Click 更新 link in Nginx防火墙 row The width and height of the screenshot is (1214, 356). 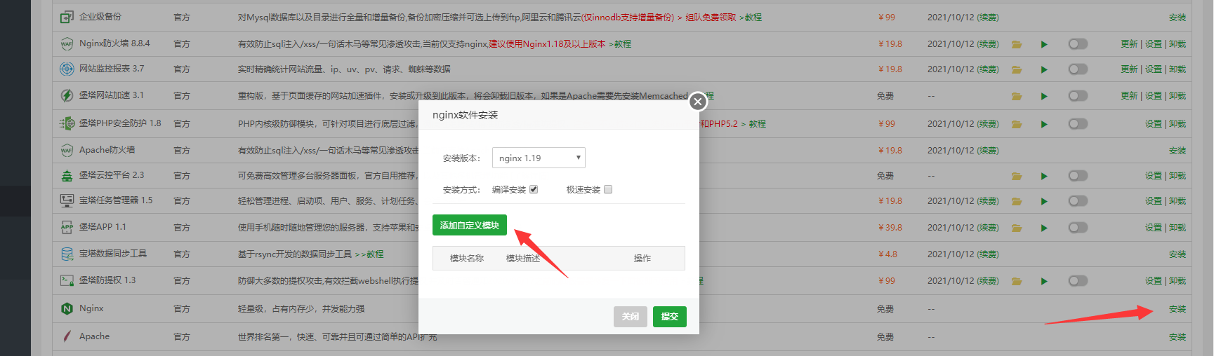(1129, 44)
